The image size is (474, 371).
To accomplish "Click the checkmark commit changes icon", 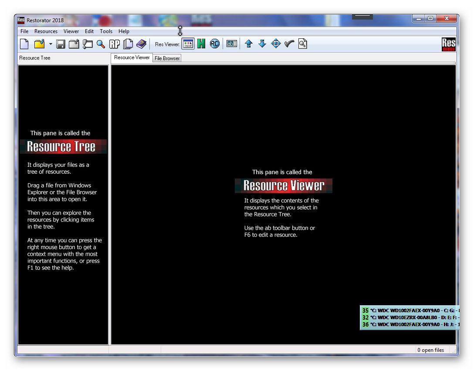I will click(x=289, y=44).
